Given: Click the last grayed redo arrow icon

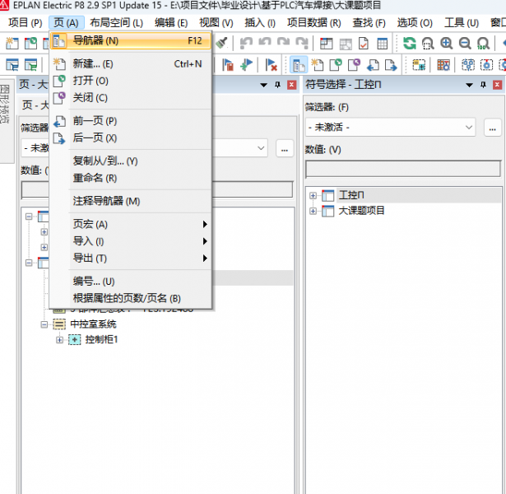Looking at the screenshot, I should point(303,43).
